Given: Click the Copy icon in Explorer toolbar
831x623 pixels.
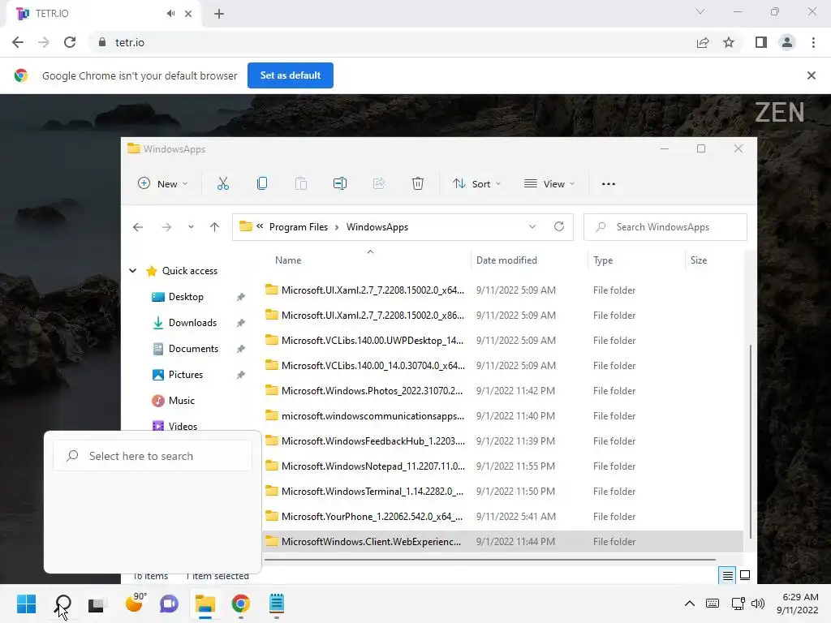Looking at the screenshot, I should 262,184.
